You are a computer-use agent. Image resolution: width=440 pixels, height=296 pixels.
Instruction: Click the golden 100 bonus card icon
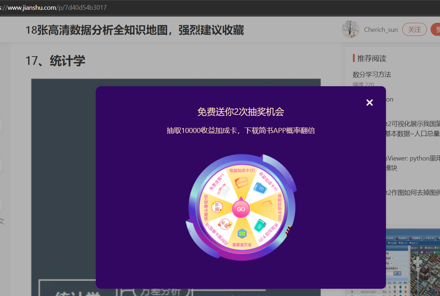click(x=268, y=207)
